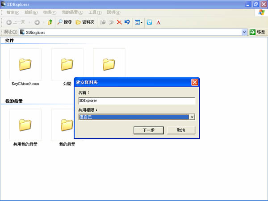Click the Windows logo throbber icon

(x=261, y=13)
